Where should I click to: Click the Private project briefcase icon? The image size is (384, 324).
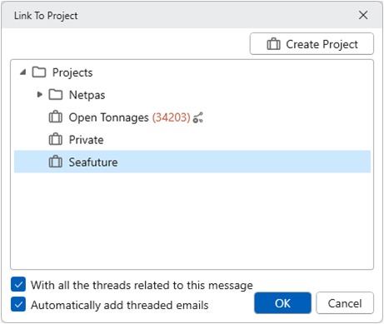coord(56,139)
